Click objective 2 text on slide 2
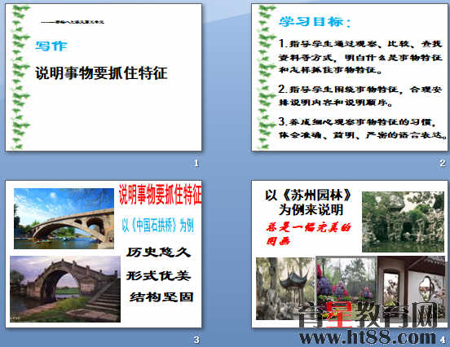450x347 pixels. pyautogui.click(x=360, y=95)
